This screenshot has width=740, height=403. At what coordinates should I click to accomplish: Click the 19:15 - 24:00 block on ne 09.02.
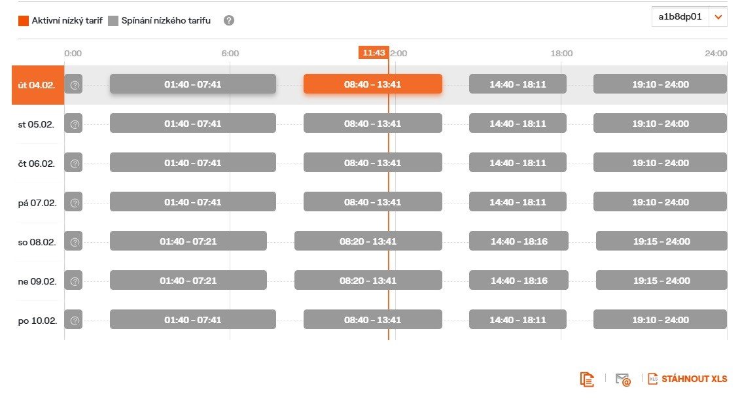pyautogui.click(x=661, y=281)
